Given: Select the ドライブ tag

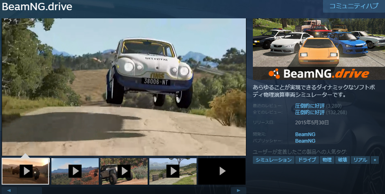Looking at the screenshot, I should [307, 160].
